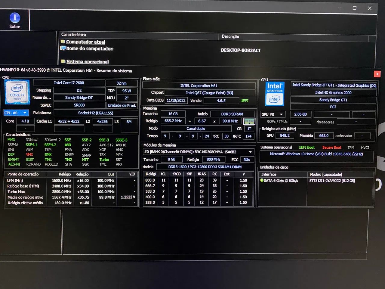Click the BIOS version 4.6.5 field
Viewport: 385px width, 289px height.
click(221, 101)
